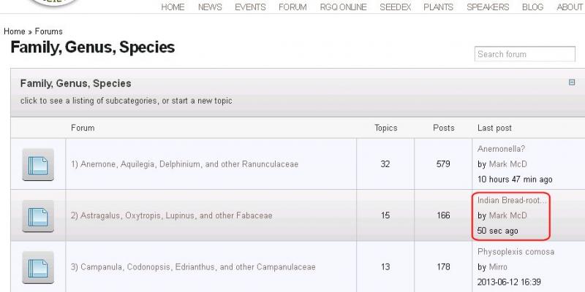Open the HOME menu item
The width and height of the screenshot is (585, 292).
pos(173,7)
